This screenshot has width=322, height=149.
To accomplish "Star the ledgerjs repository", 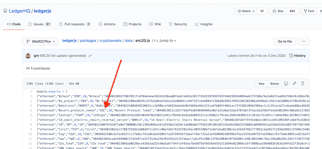I will click(278, 11).
